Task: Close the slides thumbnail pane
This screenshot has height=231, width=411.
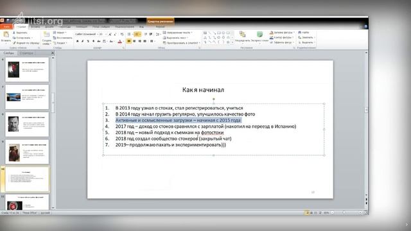Action: click(x=53, y=53)
